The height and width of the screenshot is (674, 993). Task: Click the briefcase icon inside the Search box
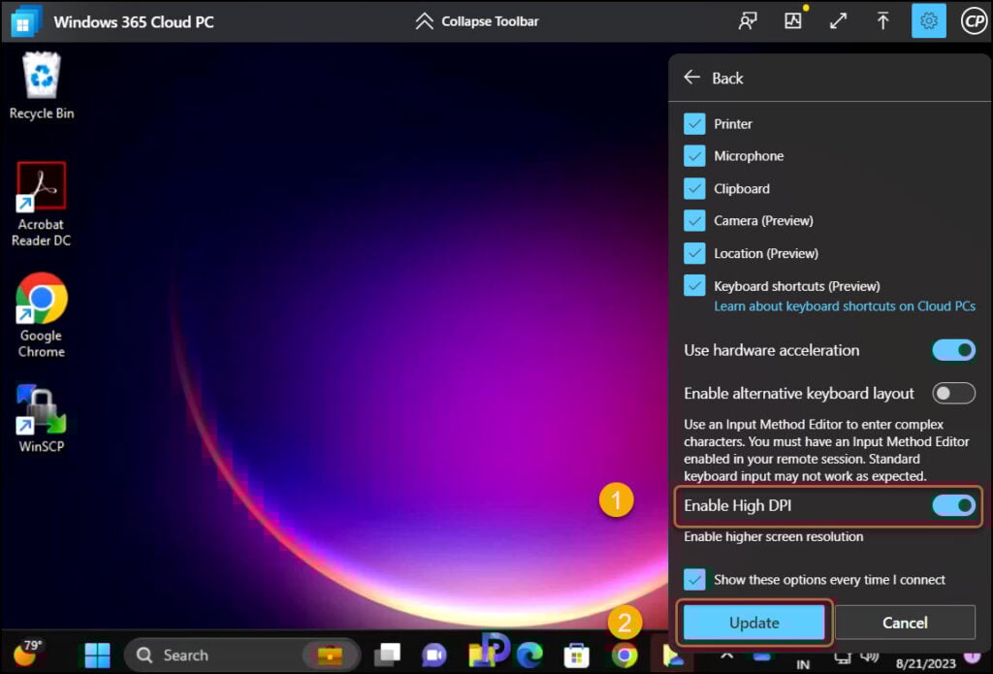(330, 655)
